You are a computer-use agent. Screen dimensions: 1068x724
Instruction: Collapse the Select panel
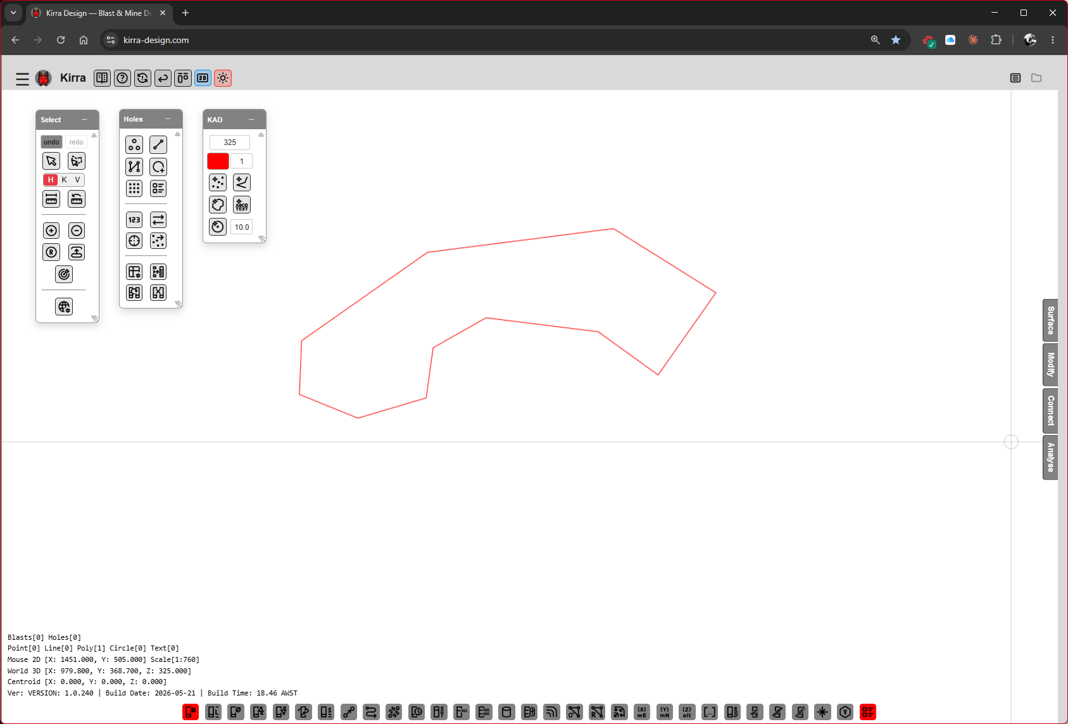click(84, 120)
